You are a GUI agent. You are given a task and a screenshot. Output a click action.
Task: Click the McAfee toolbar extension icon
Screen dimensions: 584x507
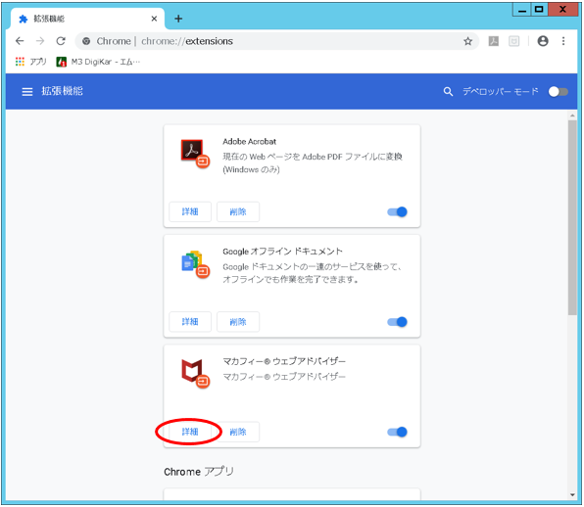(x=514, y=41)
